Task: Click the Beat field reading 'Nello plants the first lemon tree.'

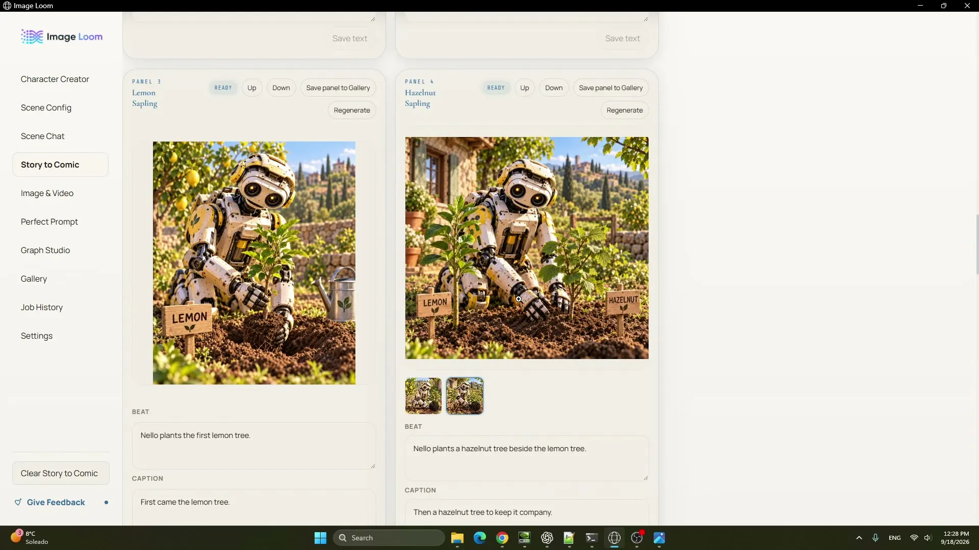Action: click(254, 446)
